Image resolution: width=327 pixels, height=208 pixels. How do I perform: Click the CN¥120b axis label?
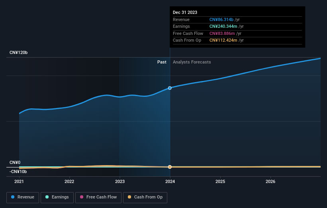point(19,52)
